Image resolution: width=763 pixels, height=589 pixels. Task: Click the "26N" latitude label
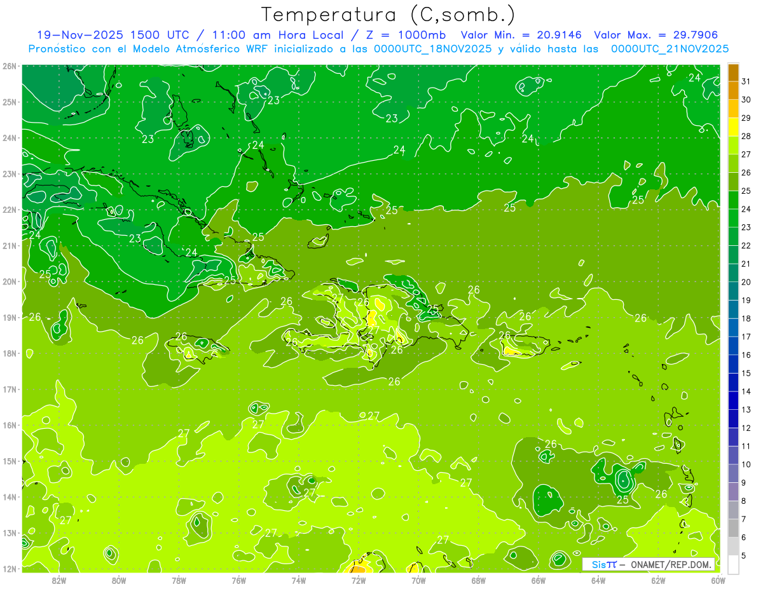pos(10,66)
